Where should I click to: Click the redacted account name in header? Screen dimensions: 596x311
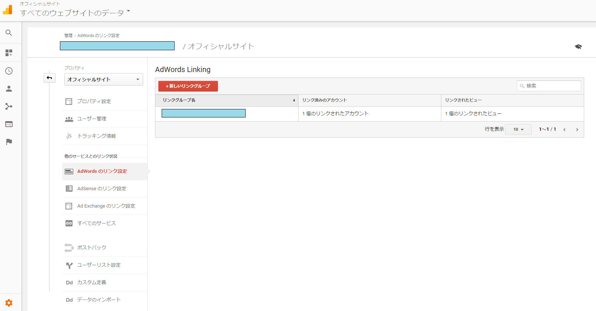pos(117,46)
